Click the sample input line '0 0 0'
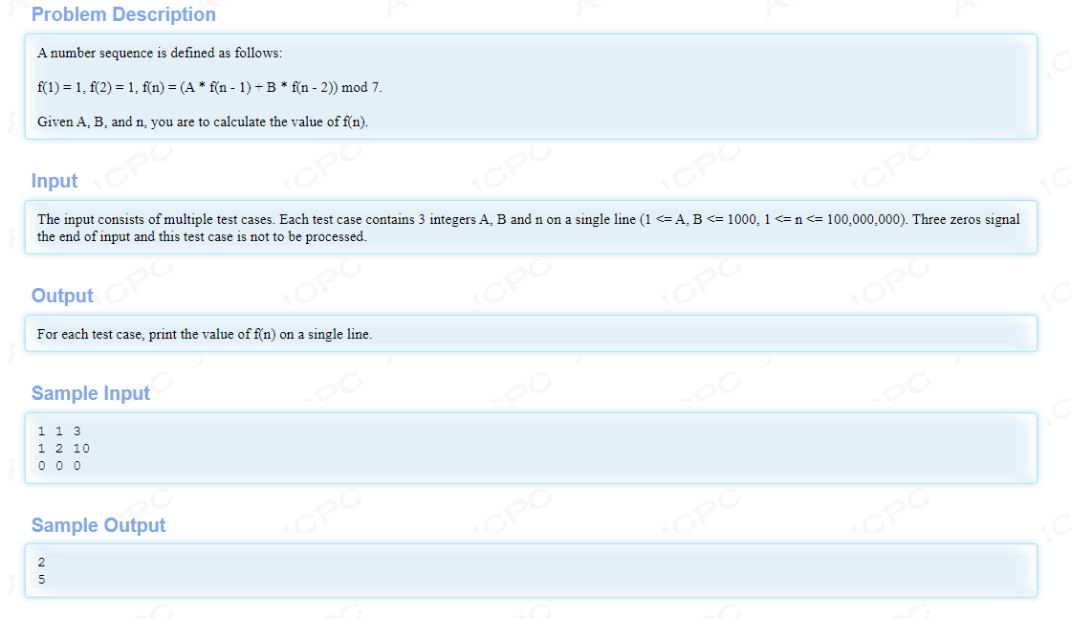The height and width of the screenshot is (619, 1071). [x=59, y=465]
